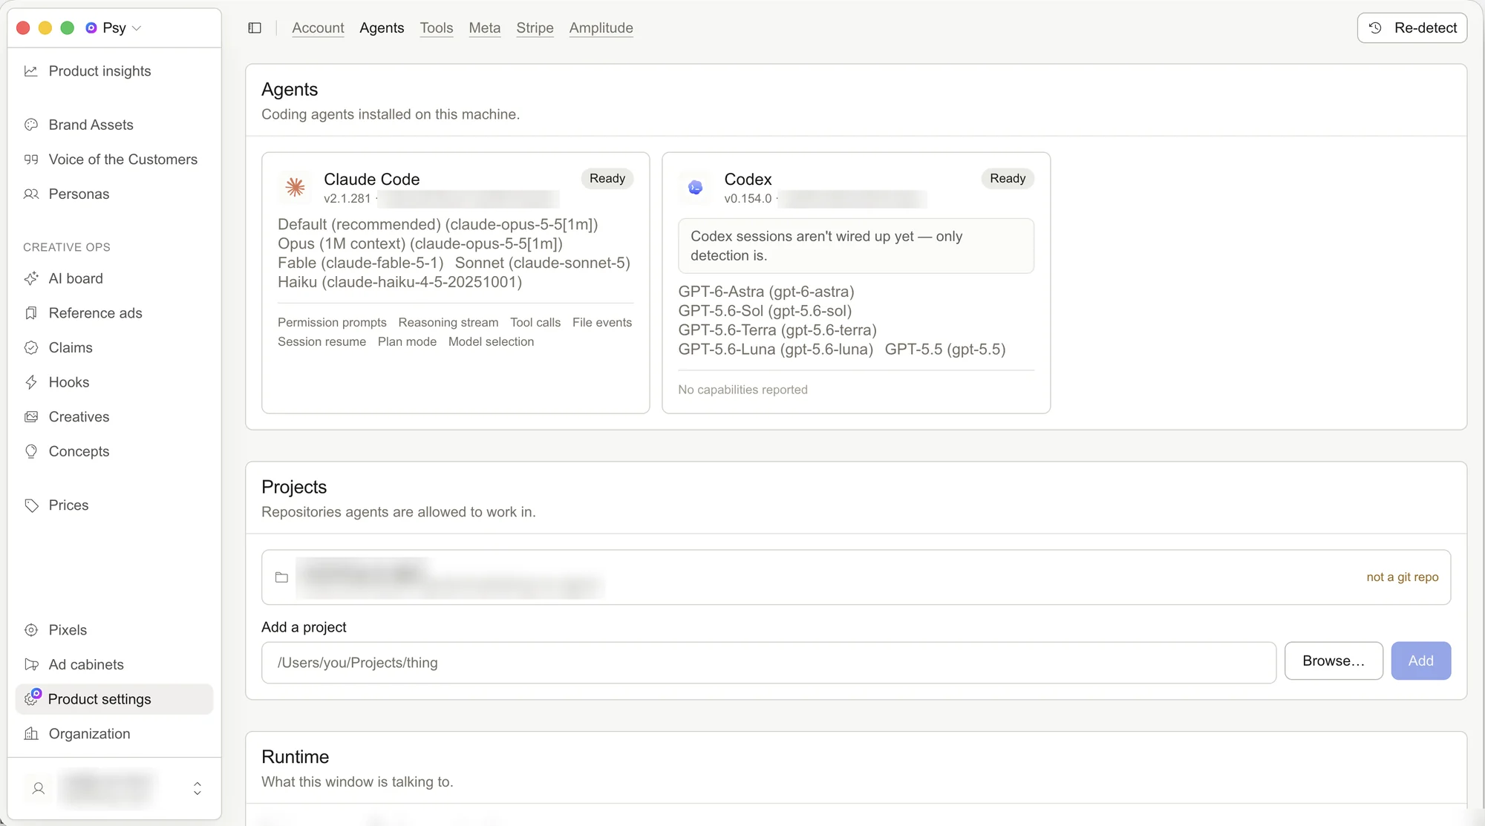Open the Stripe tab
This screenshot has height=826, width=1485.
(x=535, y=27)
